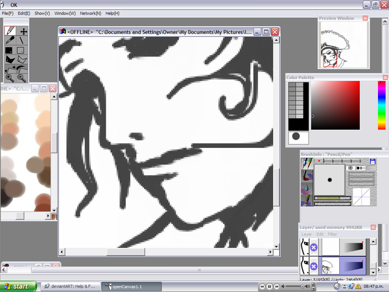Toggle purple X lock on top layer
Image resolution: width=389 pixels, height=292 pixels.
click(314, 247)
